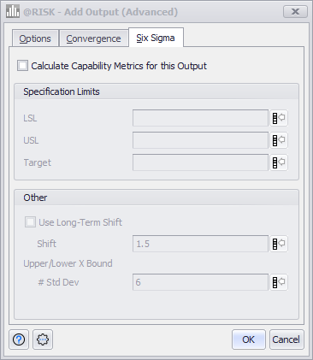Dismiss the dialog with Cancel

(x=286, y=339)
